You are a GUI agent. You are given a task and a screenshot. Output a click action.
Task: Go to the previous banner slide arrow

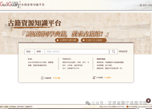pos(4,34)
